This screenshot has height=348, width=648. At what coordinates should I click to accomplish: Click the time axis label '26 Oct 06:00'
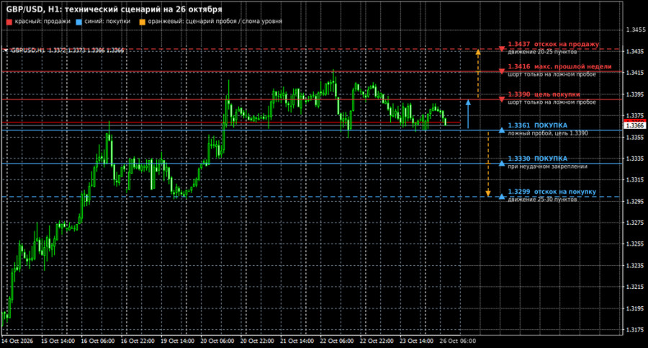457,341
